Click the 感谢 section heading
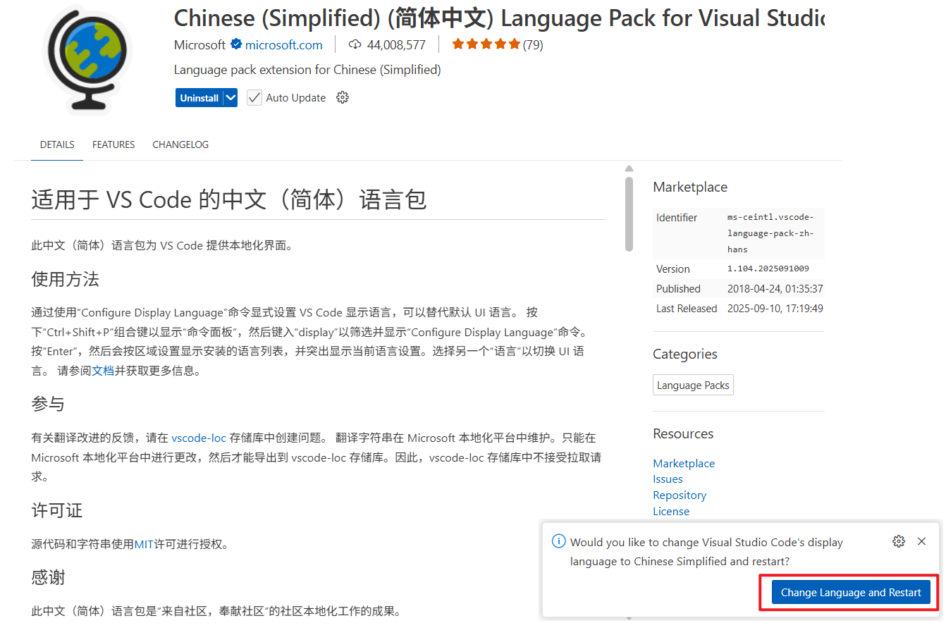 point(48,577)
